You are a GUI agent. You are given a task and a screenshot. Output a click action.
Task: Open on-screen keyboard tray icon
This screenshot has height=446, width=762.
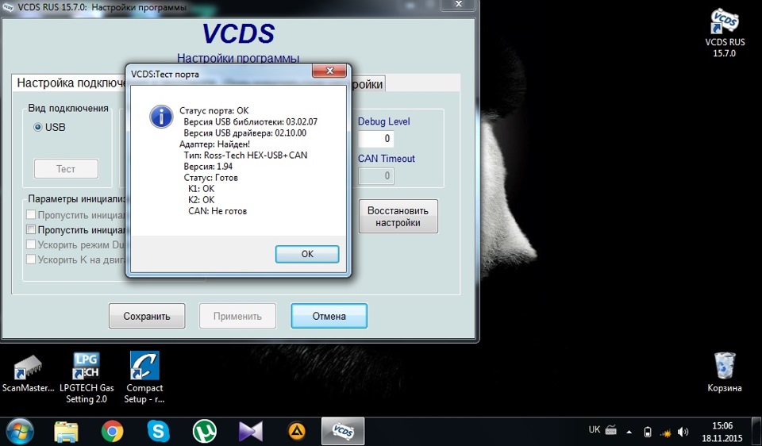pyautogui.click(x=611, y=430)
